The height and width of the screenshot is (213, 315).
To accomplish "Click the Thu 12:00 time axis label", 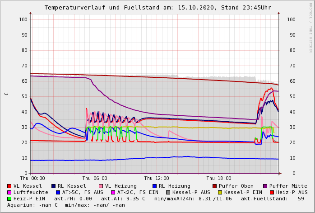I will pyautogui.click(x=157, y=179).
